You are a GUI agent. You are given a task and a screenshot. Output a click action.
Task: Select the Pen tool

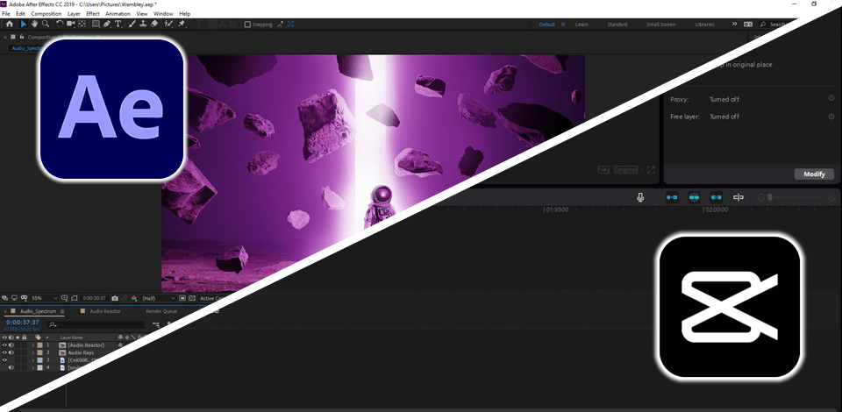click(107, 25)
